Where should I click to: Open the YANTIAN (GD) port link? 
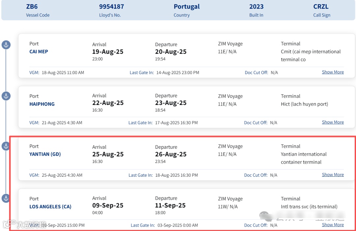click(x=45, y=154)
